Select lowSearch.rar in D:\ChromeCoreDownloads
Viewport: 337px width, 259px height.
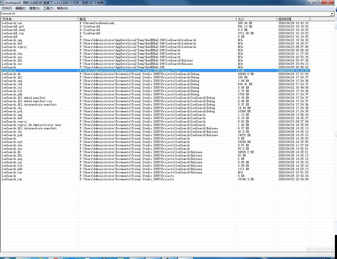[x=12, y=23]
